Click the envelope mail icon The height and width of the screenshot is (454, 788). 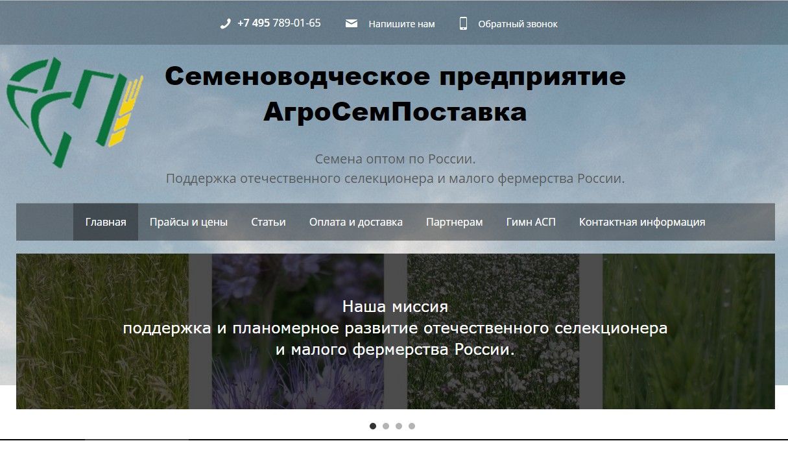(x=352, y=24)
